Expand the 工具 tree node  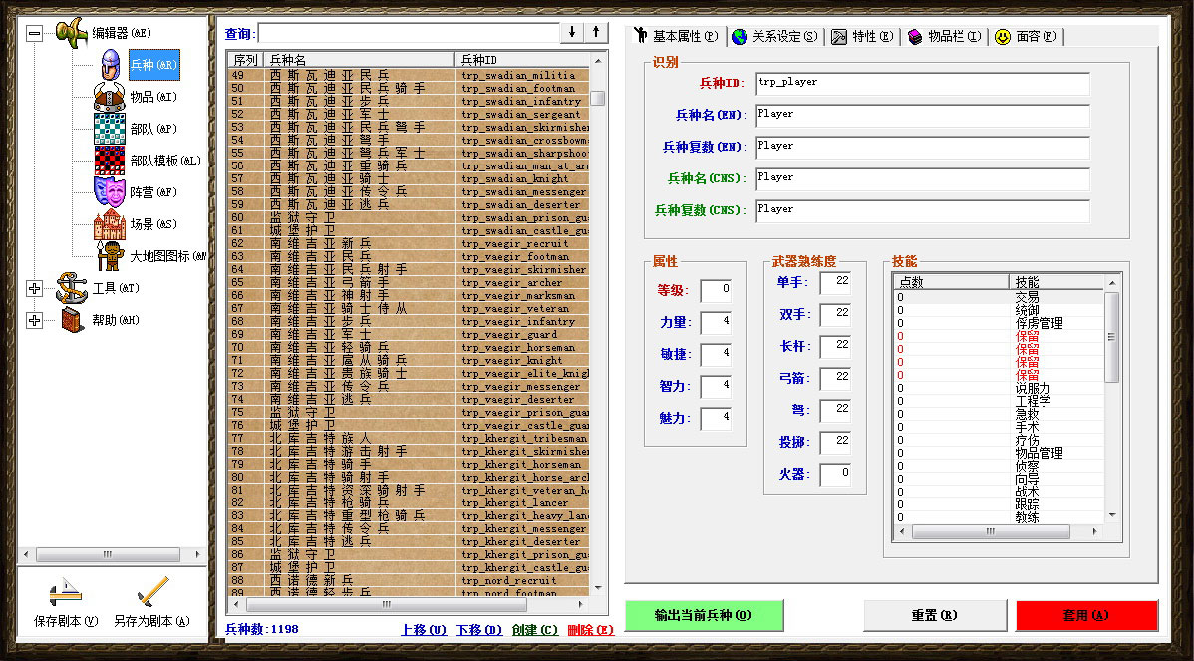tap(35, 289)
